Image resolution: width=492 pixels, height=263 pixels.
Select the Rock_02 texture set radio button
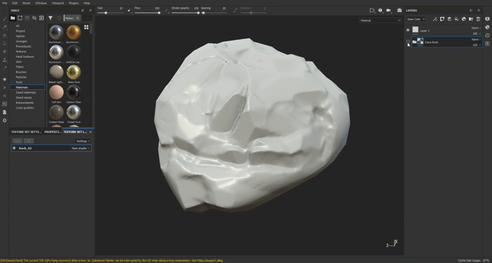pos(14,148)
